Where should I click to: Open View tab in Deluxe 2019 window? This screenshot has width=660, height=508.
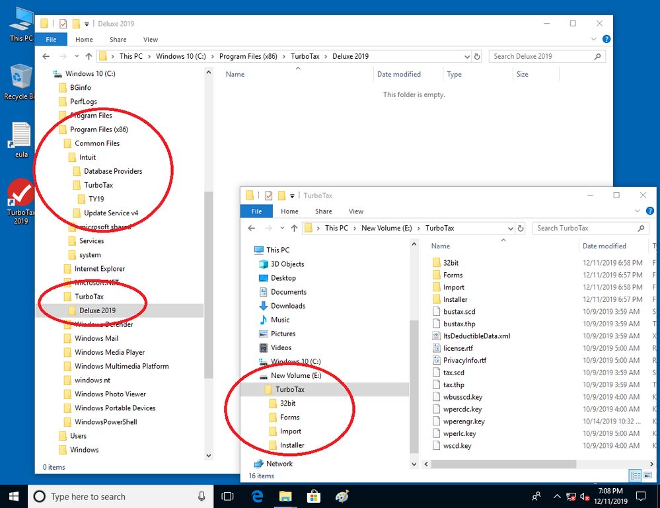tap(150, 40)
